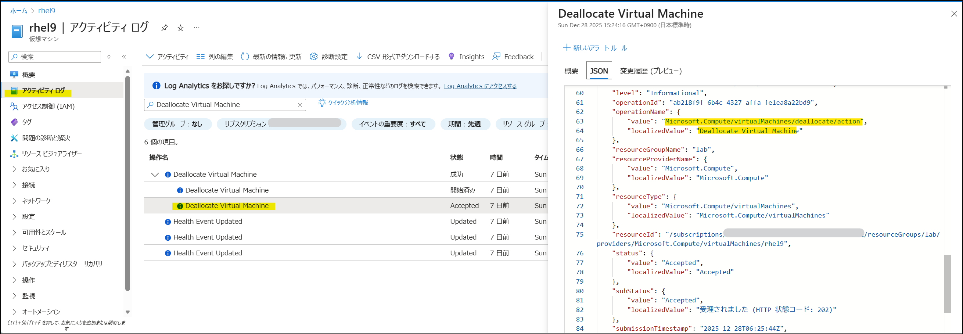Sort by the 状態 column header
963x334 pixels.
click(x=456, y=158)
